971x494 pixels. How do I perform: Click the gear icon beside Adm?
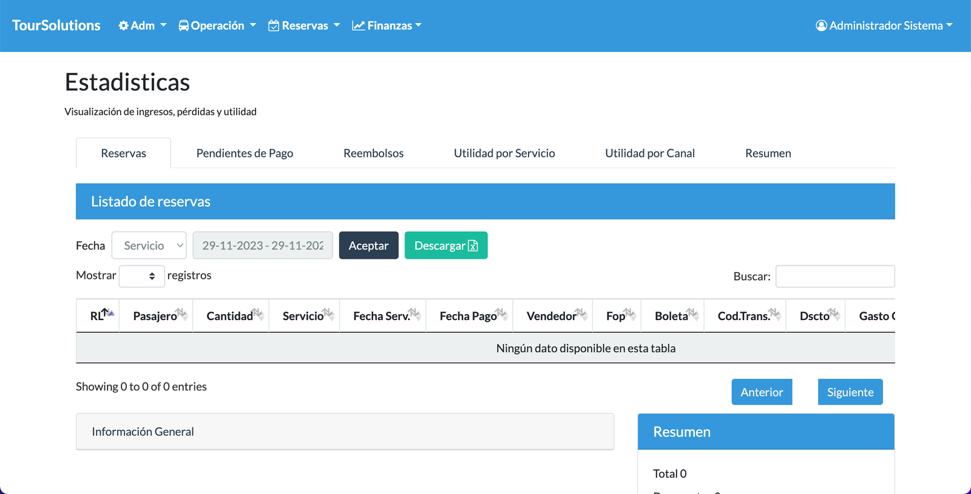tap(123, 25)
